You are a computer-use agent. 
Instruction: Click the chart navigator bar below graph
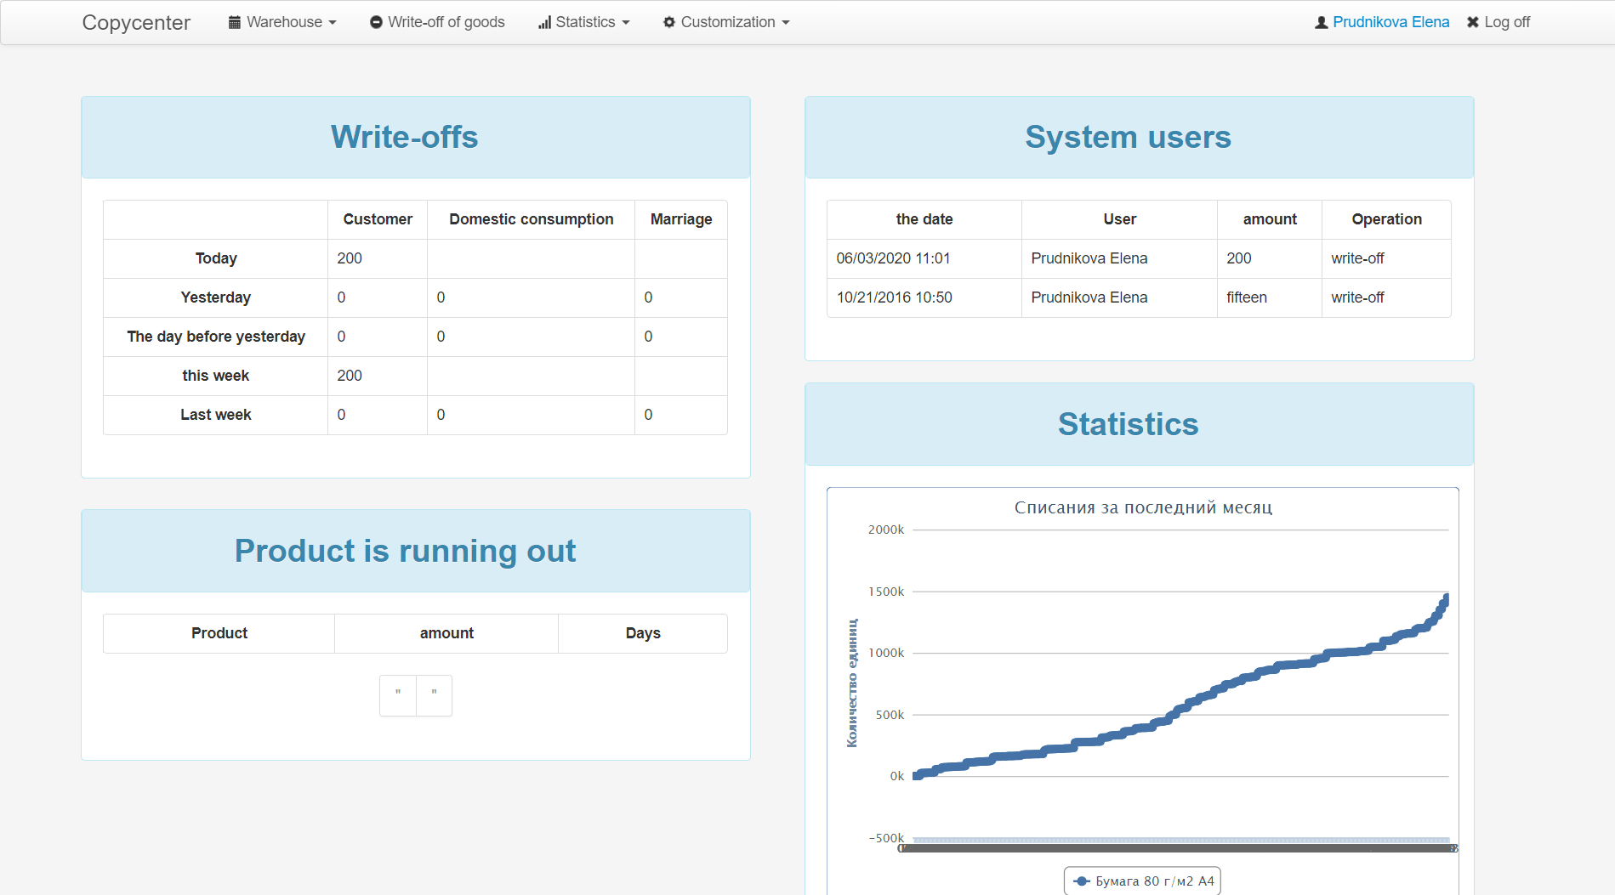point(1177,848)
